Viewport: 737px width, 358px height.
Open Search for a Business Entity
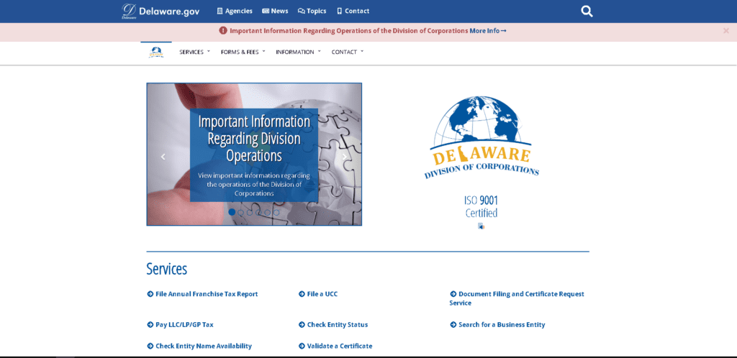(498, 325)
